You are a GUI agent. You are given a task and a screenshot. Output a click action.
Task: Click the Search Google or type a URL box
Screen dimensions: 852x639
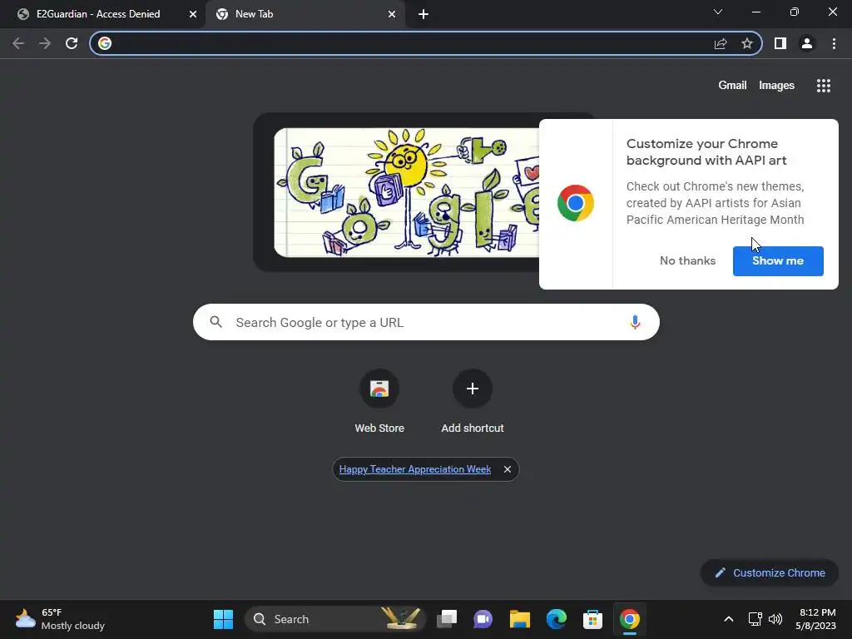point(427,322)
